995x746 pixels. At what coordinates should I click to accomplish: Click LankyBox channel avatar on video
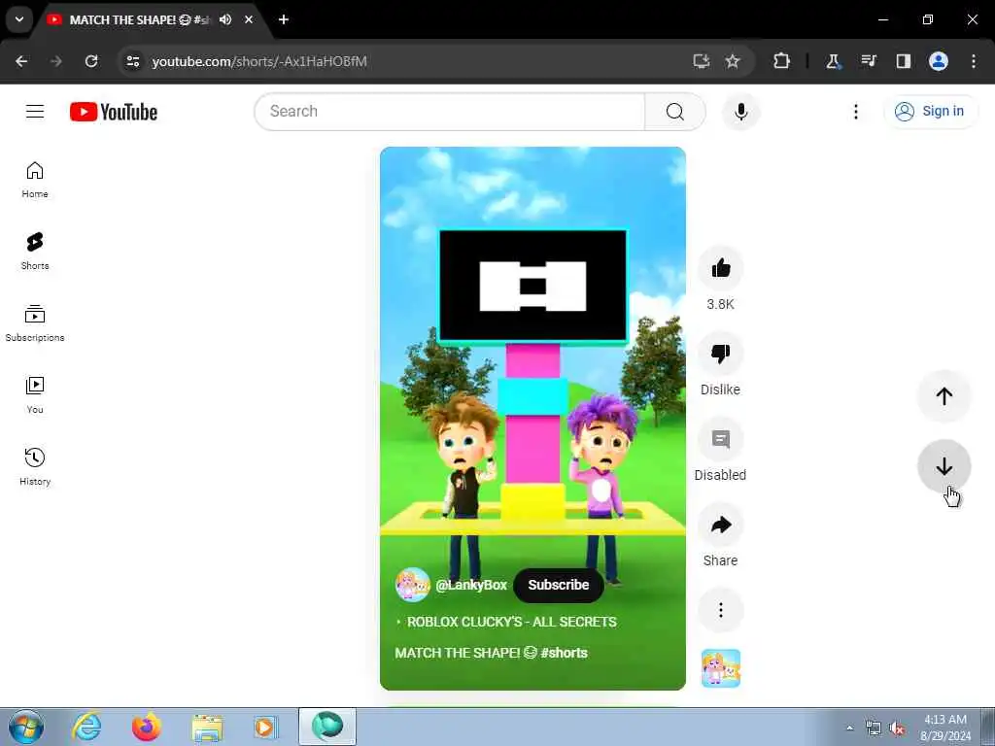[412, 585]
